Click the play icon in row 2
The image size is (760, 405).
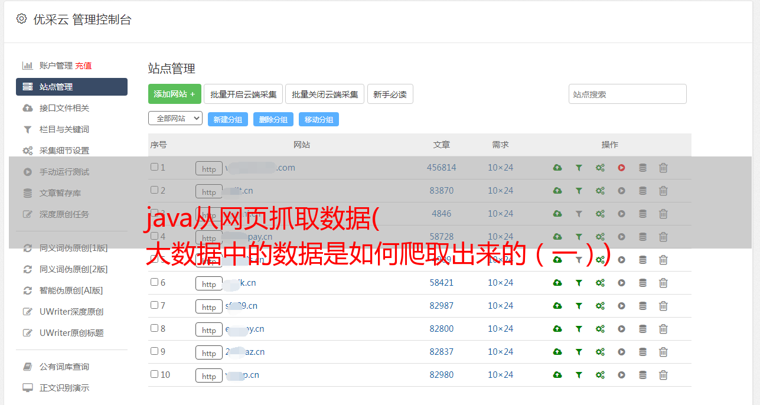pos(621,191)
